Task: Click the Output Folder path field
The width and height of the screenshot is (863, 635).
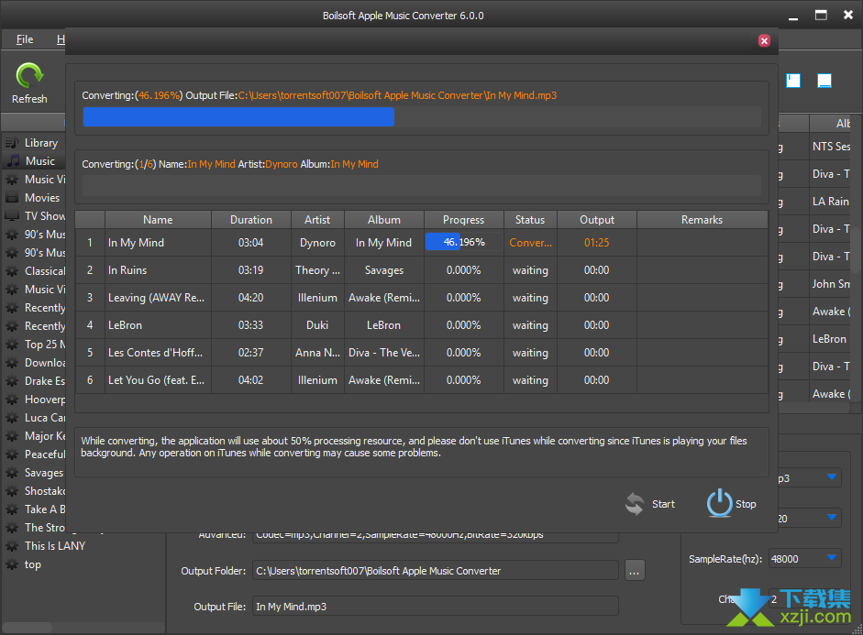Action: [x=436, y=571]
